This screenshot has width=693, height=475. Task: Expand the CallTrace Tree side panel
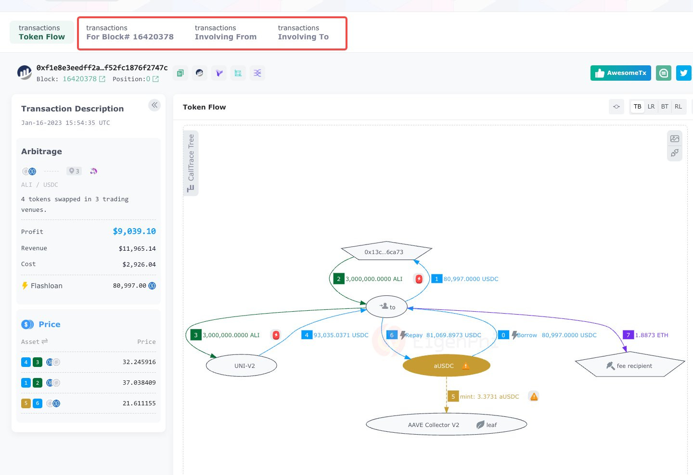[x=191, y=163]
